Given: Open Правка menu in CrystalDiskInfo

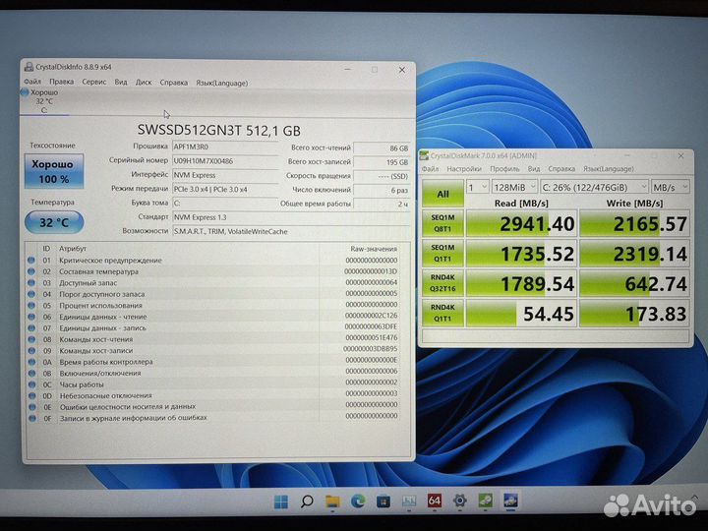Looking at the screenshot, I should pyautogui.click(x=61, y=82).
